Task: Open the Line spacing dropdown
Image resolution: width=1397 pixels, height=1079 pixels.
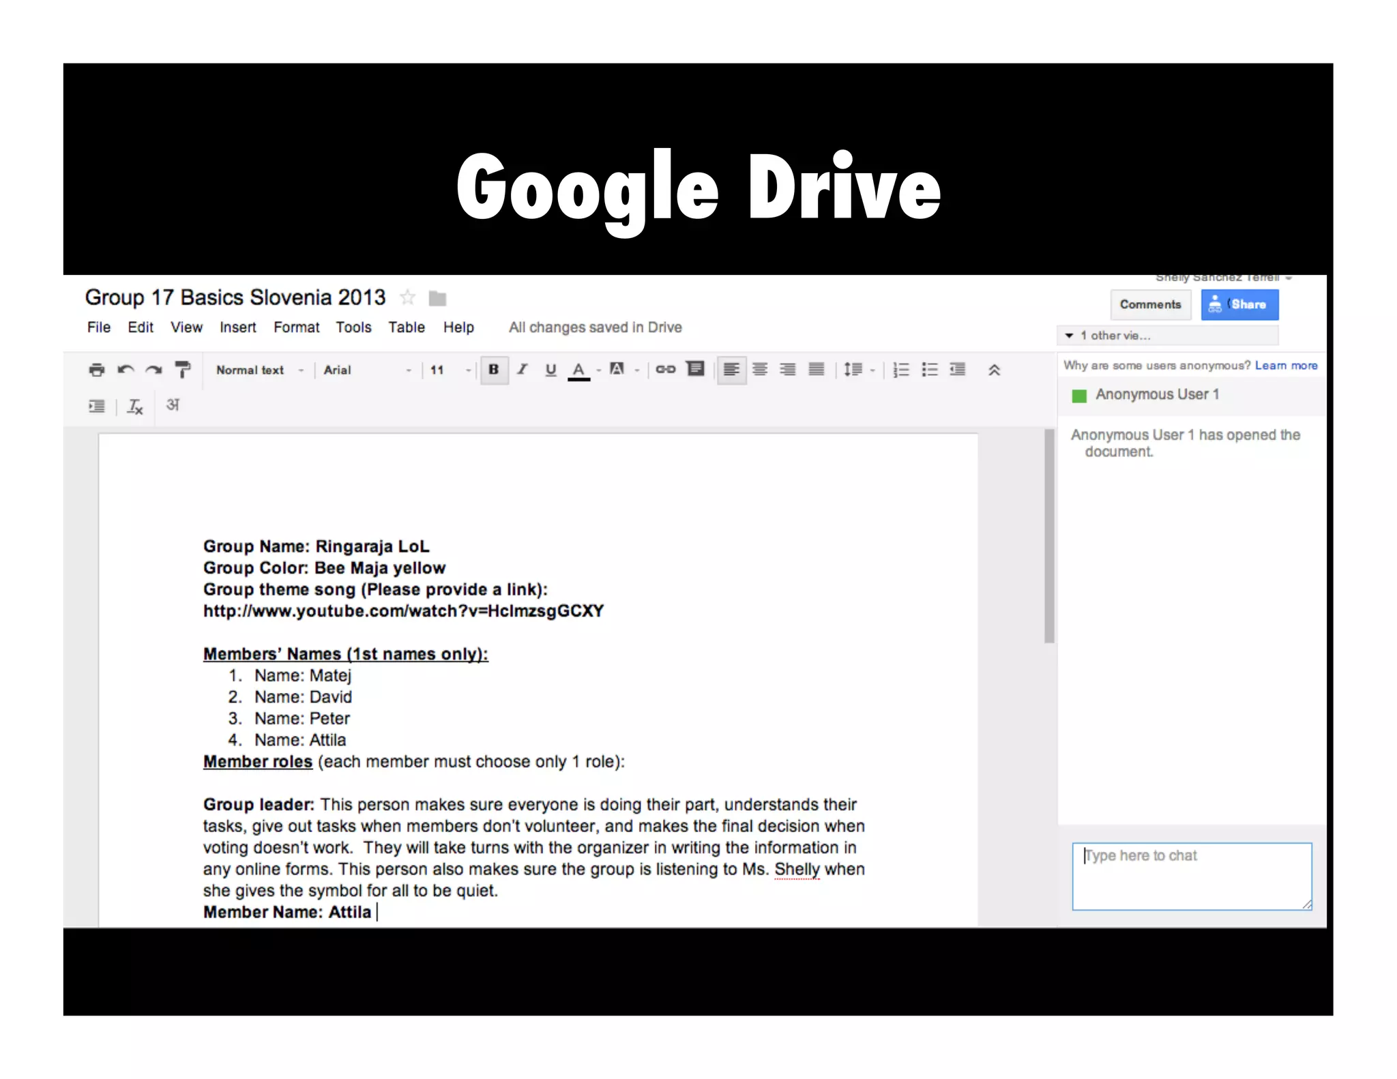Action: pyautogui.click(x=858, y=370)
